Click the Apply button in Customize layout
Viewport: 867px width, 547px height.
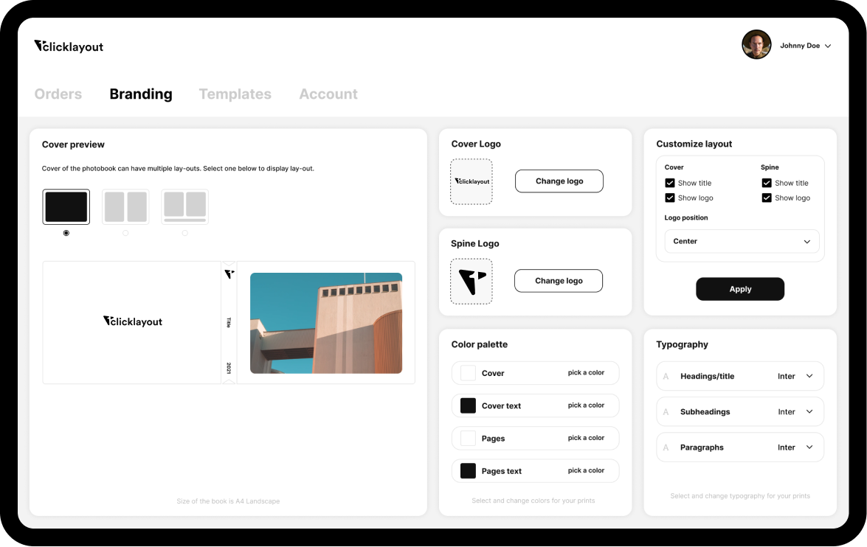[x=740, y=289]
